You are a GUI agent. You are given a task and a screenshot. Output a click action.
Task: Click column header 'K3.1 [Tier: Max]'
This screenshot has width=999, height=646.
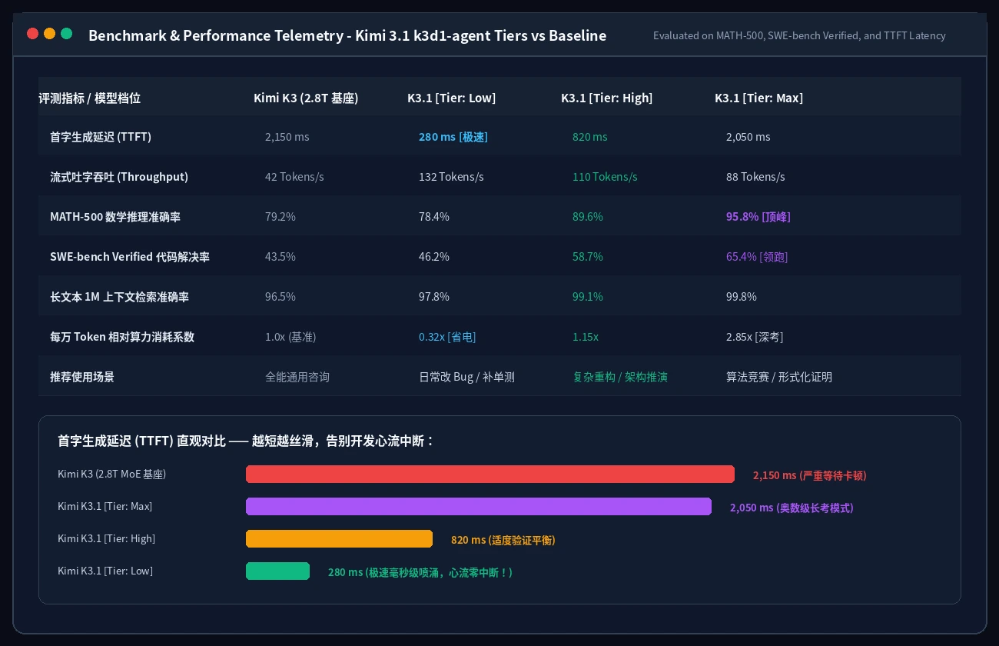758,98
